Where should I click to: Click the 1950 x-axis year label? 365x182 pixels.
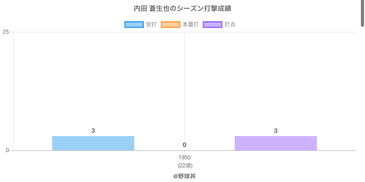pos(185,157)
